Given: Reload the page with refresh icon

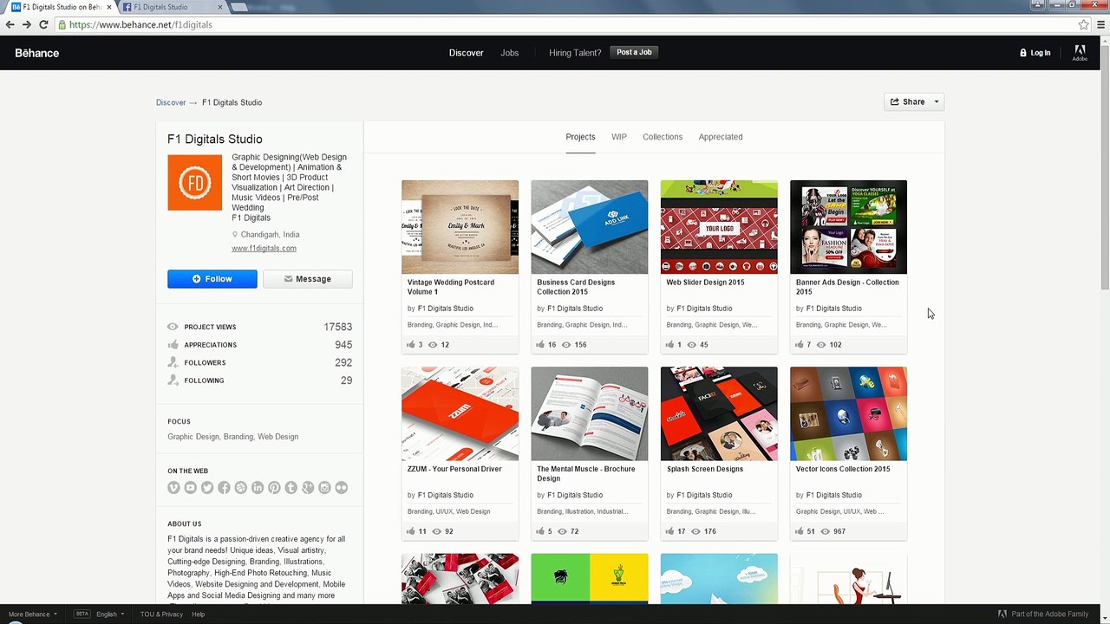Looking at the screenshot, I should tap(43, 24).
